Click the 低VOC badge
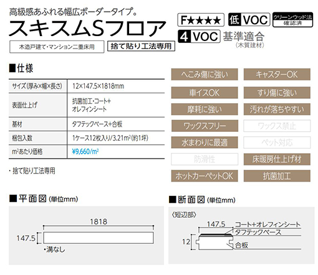 pyautogui.click(x=249, y=19)
